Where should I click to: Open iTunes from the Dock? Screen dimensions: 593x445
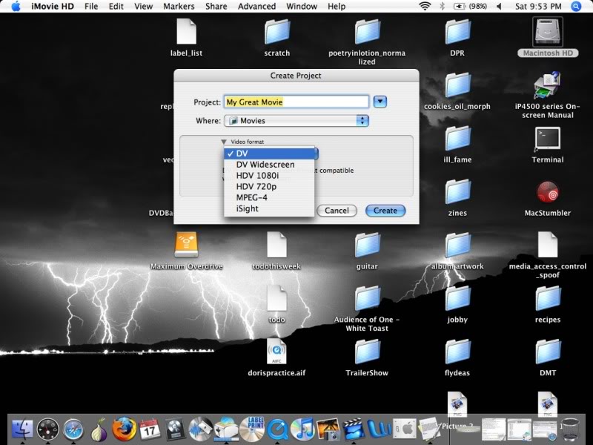tap(303, 429)
